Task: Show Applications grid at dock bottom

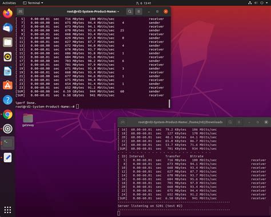Action: (x=7, y=210)
